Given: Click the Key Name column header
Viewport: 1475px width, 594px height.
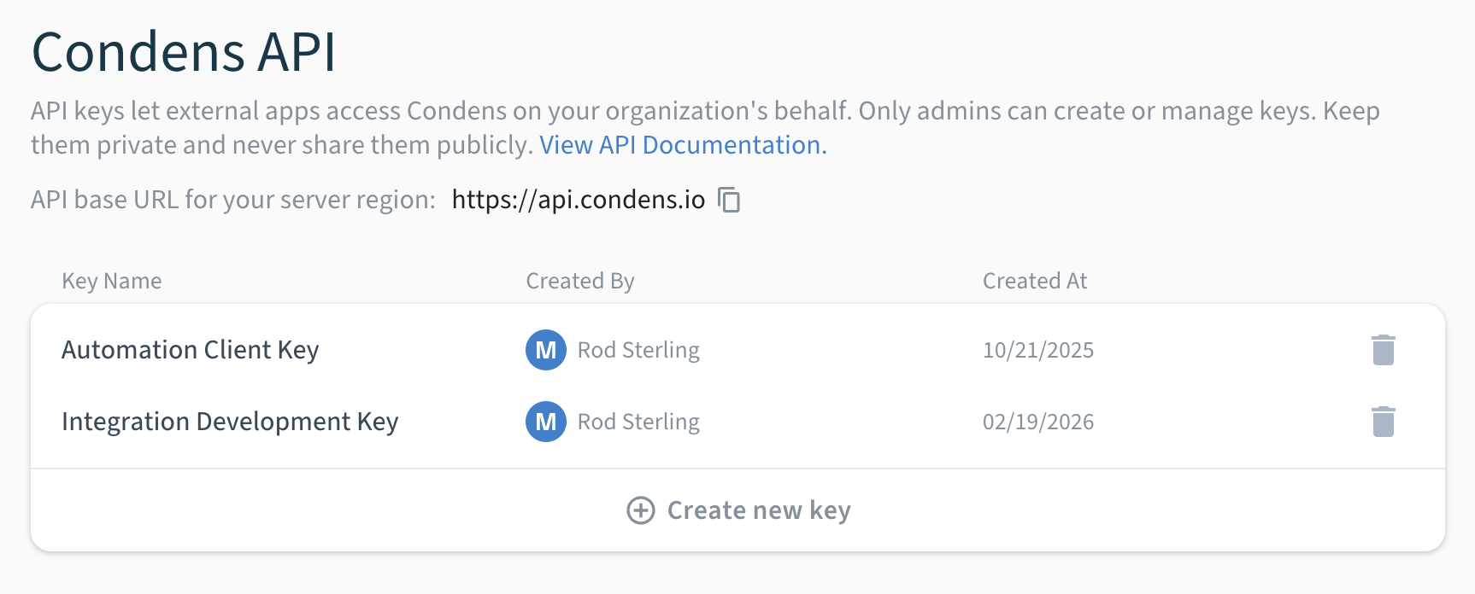Looking at the screenshot, I should [x=112, y=281].
